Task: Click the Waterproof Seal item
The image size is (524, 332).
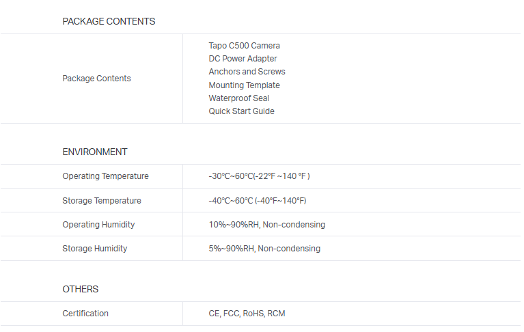Action: [x=238, y=98]
